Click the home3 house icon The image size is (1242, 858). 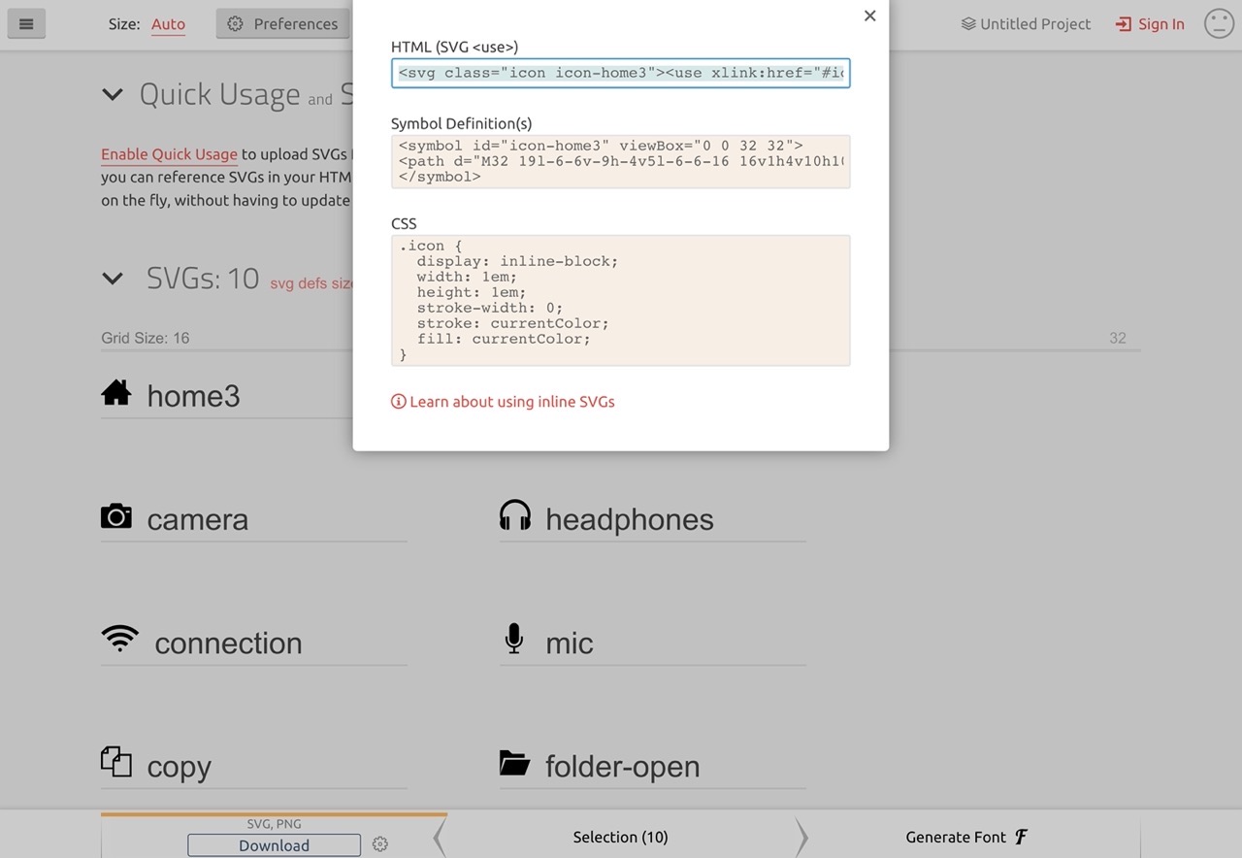coord(116,393)
